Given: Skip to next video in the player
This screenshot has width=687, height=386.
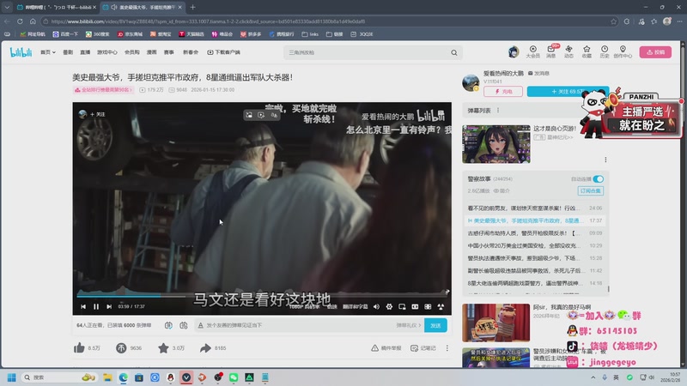Looking at the screenshot, I should pyautogui.click(x=109, y=307).
